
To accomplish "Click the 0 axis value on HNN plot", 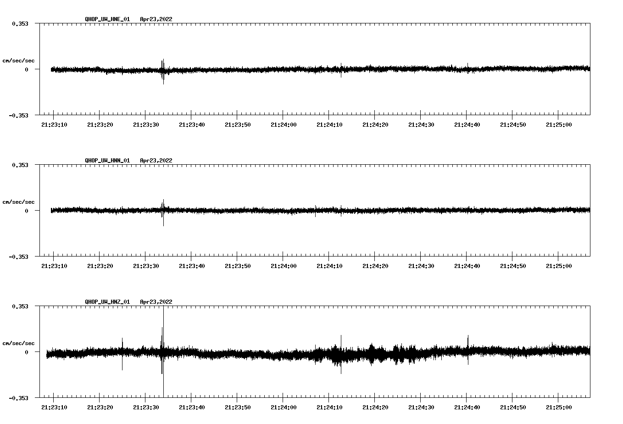I will [x=27, y=211].
